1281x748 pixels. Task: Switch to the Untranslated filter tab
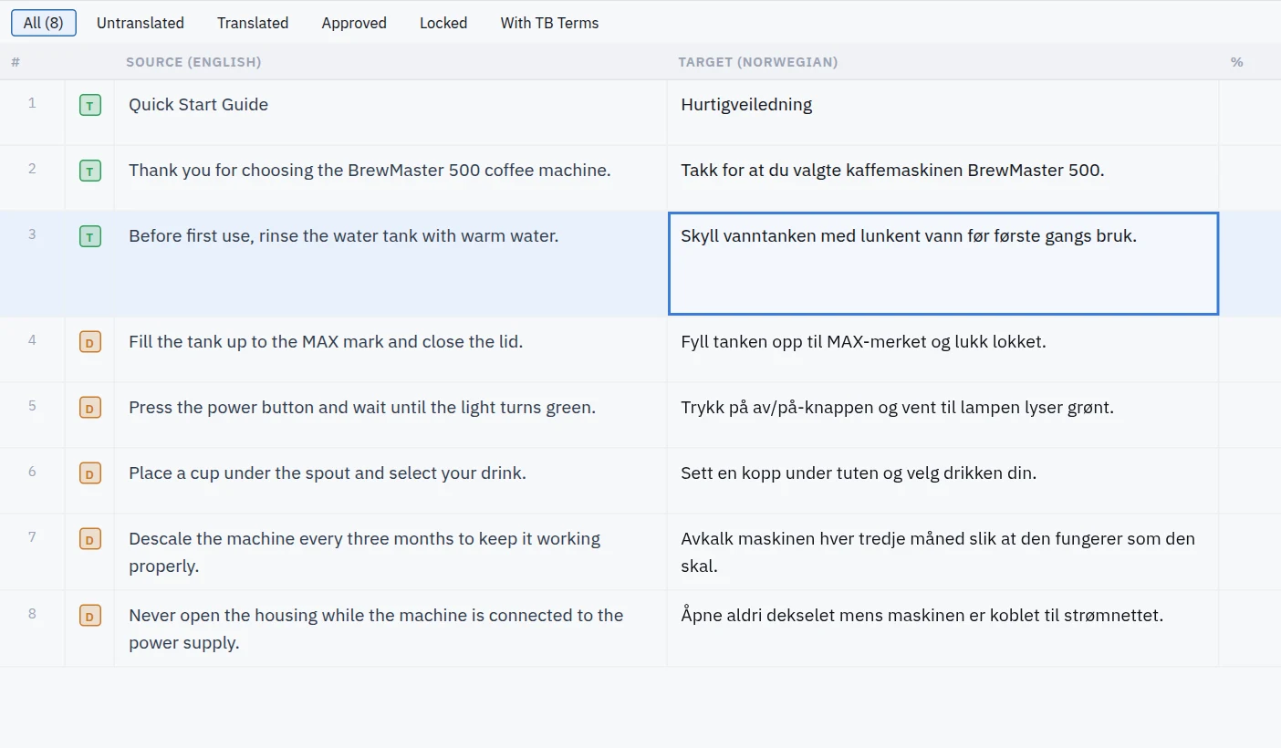coord(141,23)
